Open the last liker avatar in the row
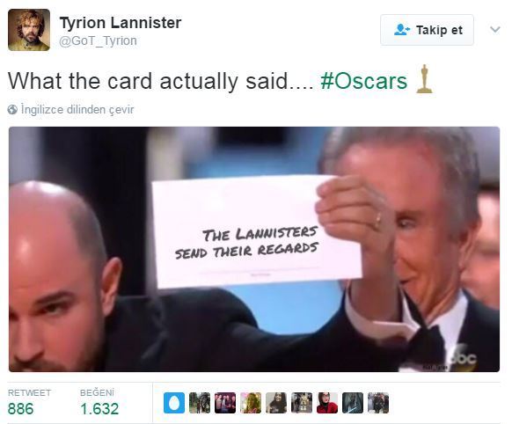This screenshot has width=512, height=424. (x=377, y=403)
